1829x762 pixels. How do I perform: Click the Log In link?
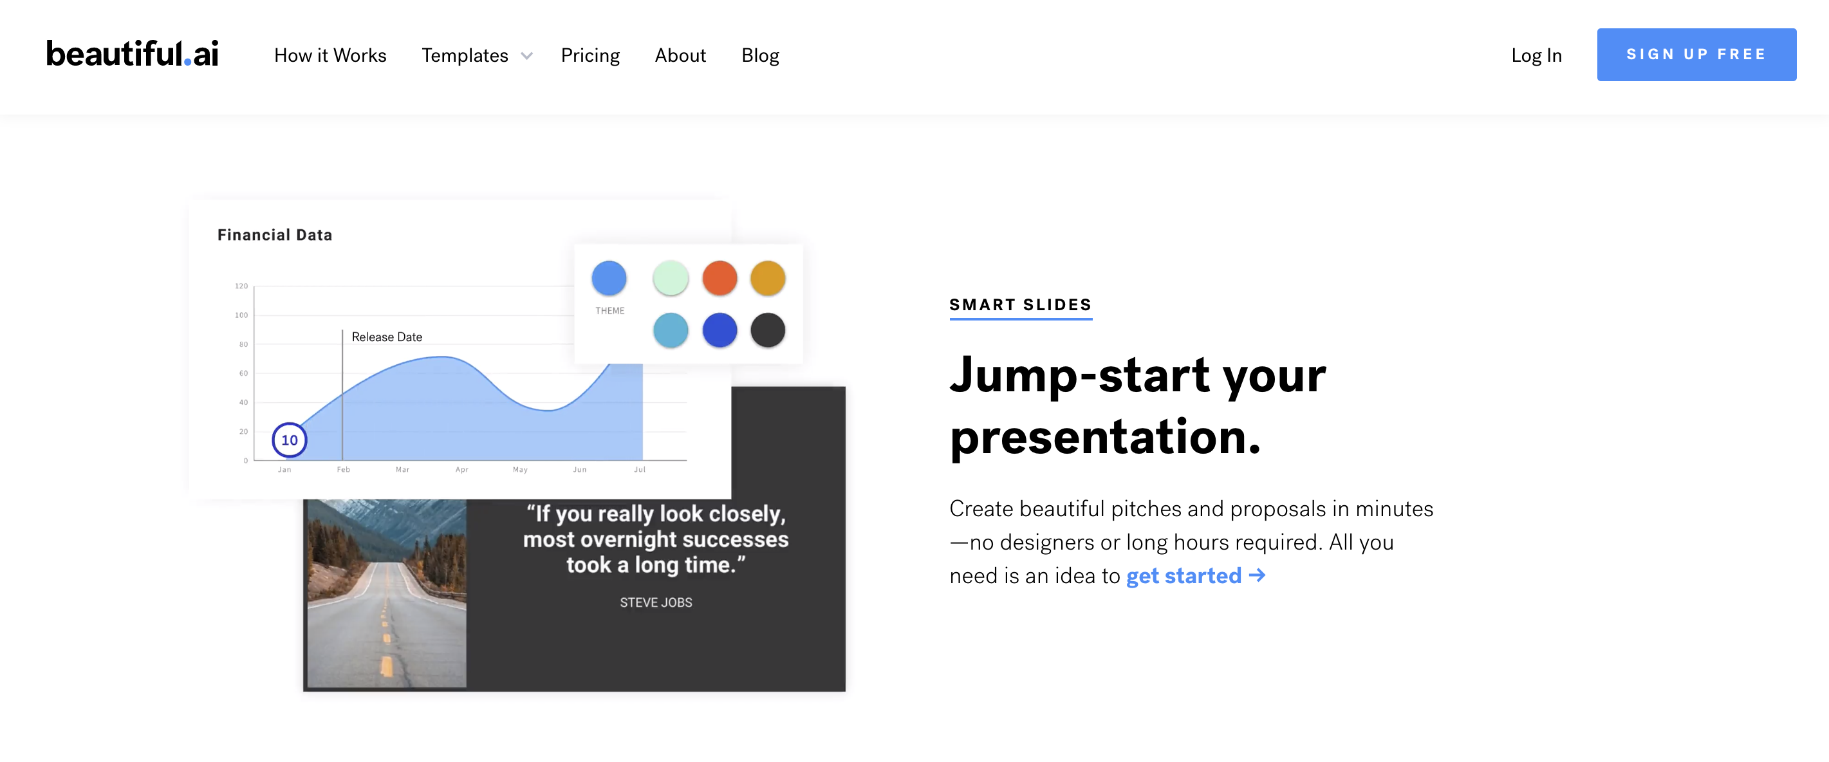pos(1536,55)
